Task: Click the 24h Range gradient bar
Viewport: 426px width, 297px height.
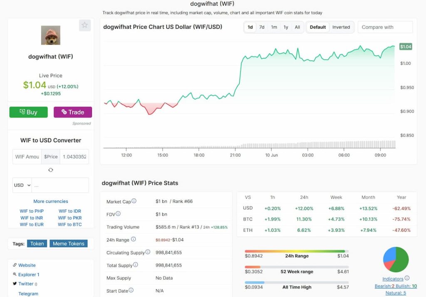Action: coord(297,251)
